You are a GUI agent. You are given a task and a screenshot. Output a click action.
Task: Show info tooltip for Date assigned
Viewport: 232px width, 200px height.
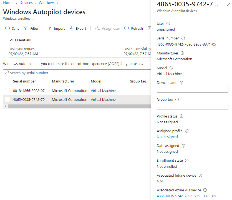(x=183, y=146)
